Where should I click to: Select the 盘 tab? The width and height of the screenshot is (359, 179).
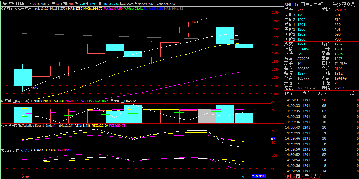coord(307,176)
